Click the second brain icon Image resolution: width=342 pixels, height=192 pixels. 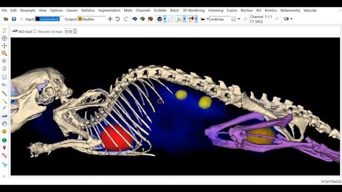[x=143, y=19]
